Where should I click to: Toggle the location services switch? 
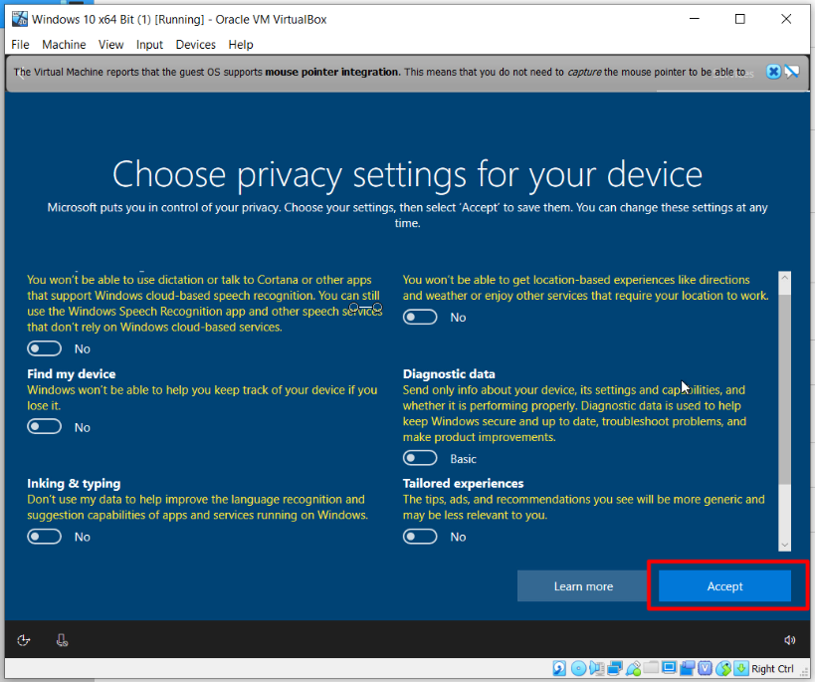(x=420, y=317)
